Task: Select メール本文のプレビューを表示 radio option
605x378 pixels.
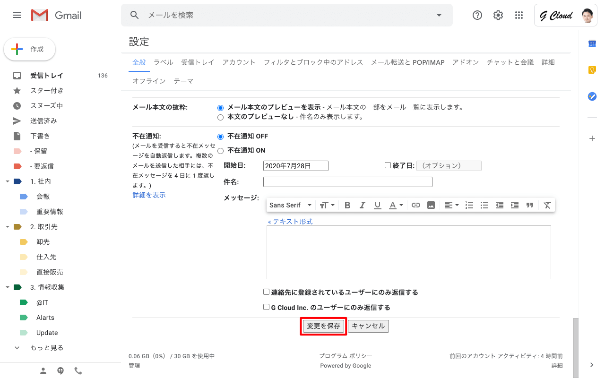Action: [x=220, y=108]
